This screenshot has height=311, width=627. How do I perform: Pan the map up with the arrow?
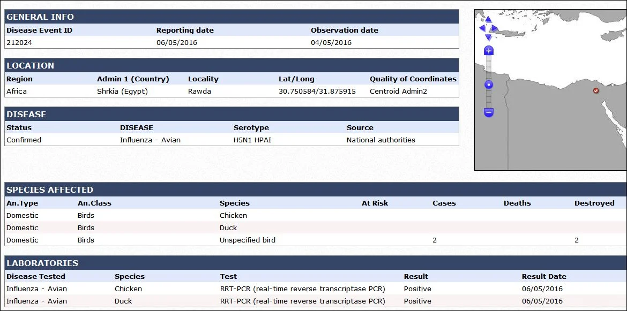point(488,20)
